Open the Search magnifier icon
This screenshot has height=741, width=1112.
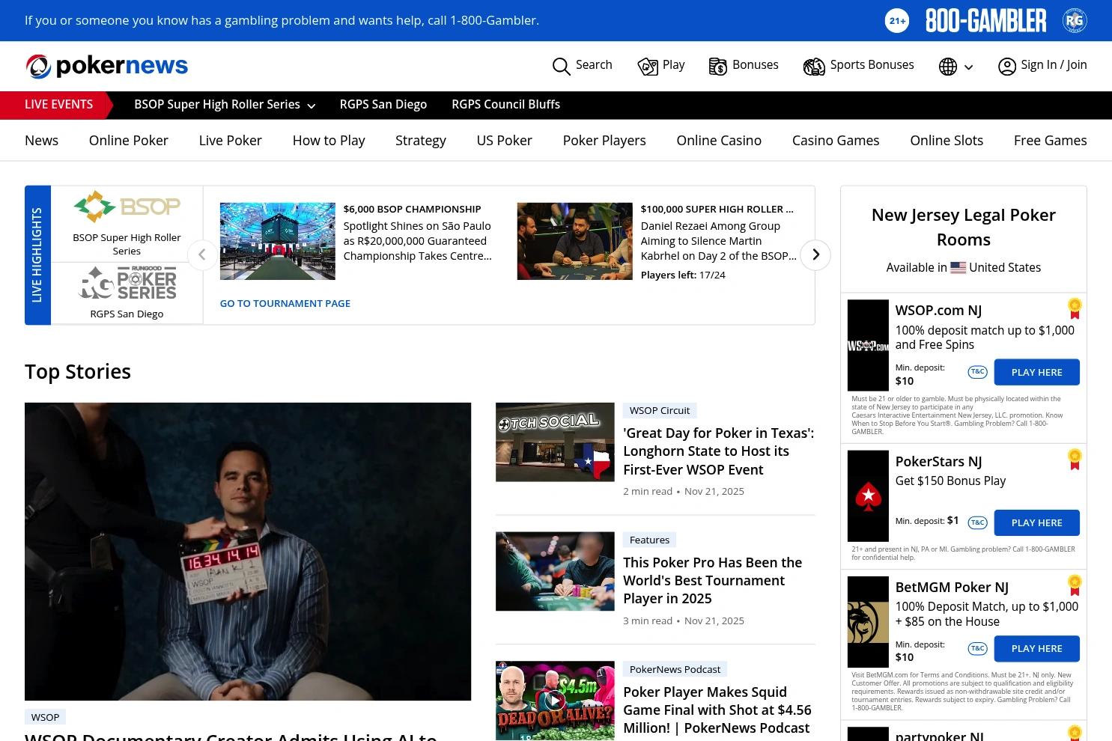pos(561,66)
